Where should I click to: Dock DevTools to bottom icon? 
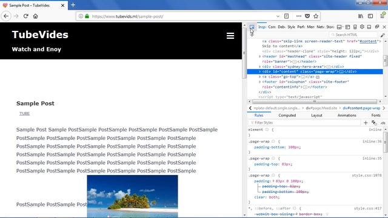[369, 27]
